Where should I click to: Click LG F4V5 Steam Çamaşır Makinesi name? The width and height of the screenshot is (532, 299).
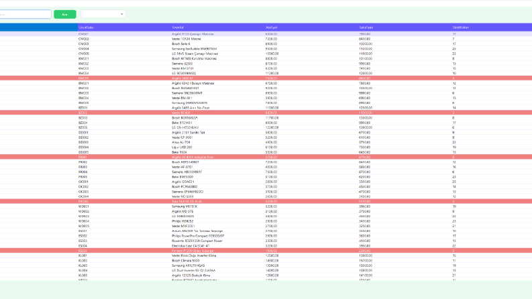coord(195,54)
